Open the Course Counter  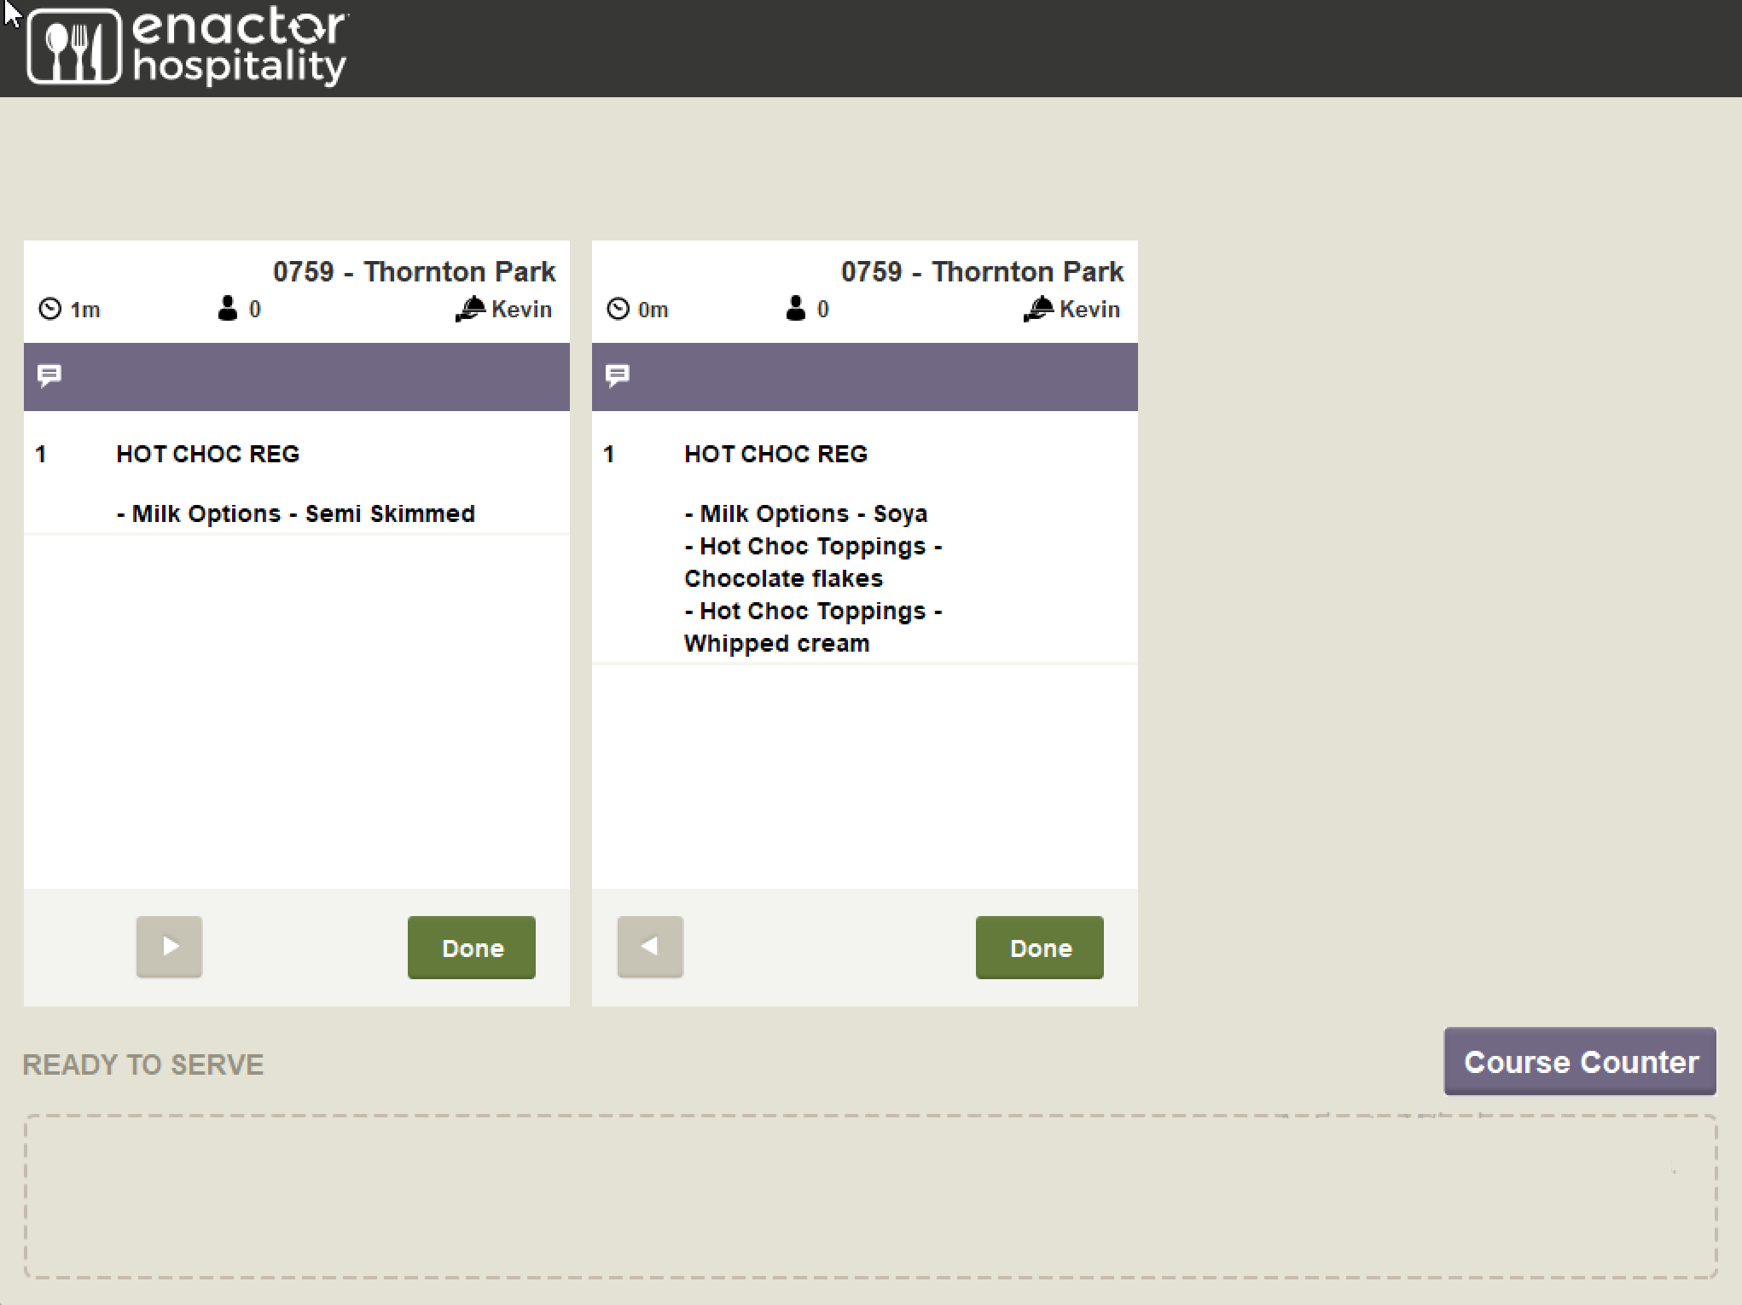coord(1580,1062)
